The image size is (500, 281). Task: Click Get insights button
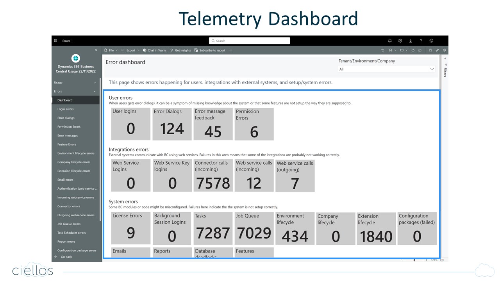pos(180,50)
